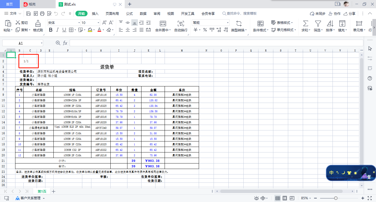
Task: Click the Undo arrow icon
Action: click(56, 13)
